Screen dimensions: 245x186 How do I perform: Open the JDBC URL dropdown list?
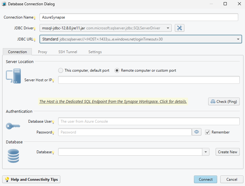click(238, 39)
